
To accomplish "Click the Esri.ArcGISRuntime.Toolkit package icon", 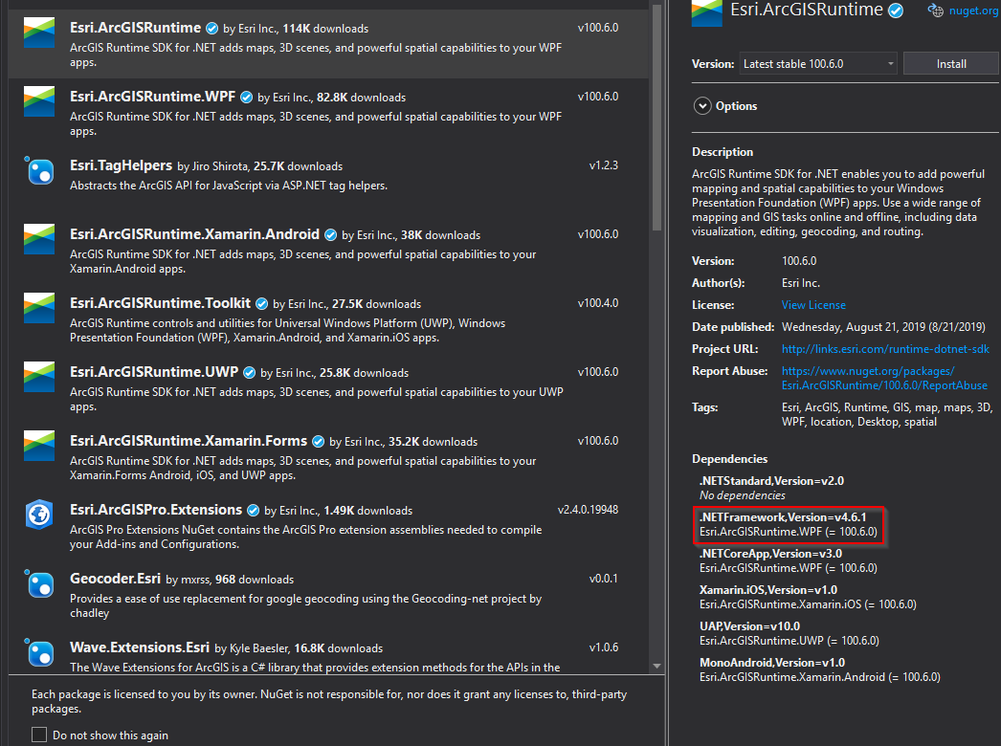I will (x=39, y=308).
